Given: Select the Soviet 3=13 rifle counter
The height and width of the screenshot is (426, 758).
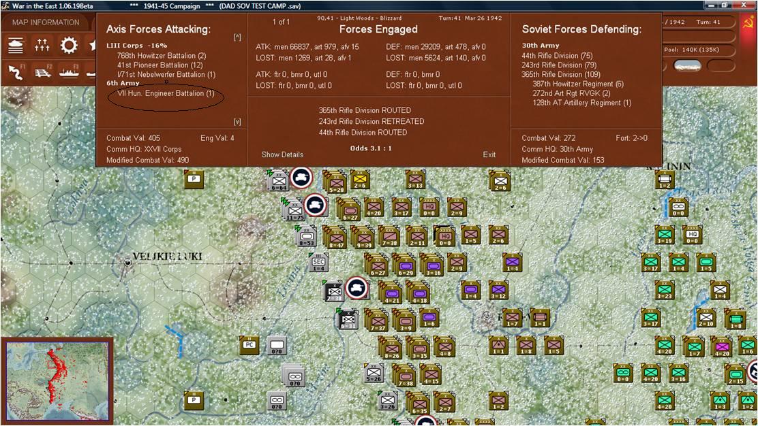Looking at the screenshot, I should pyautogui.click(x=414, y=180).
